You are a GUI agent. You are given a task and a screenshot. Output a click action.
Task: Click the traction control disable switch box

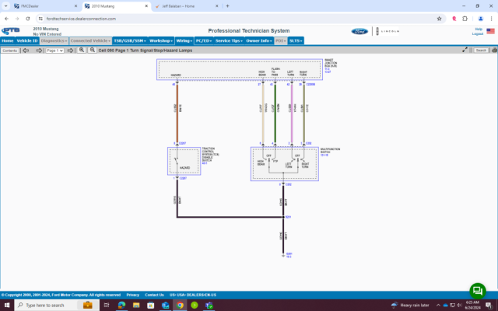click(184, 161)
